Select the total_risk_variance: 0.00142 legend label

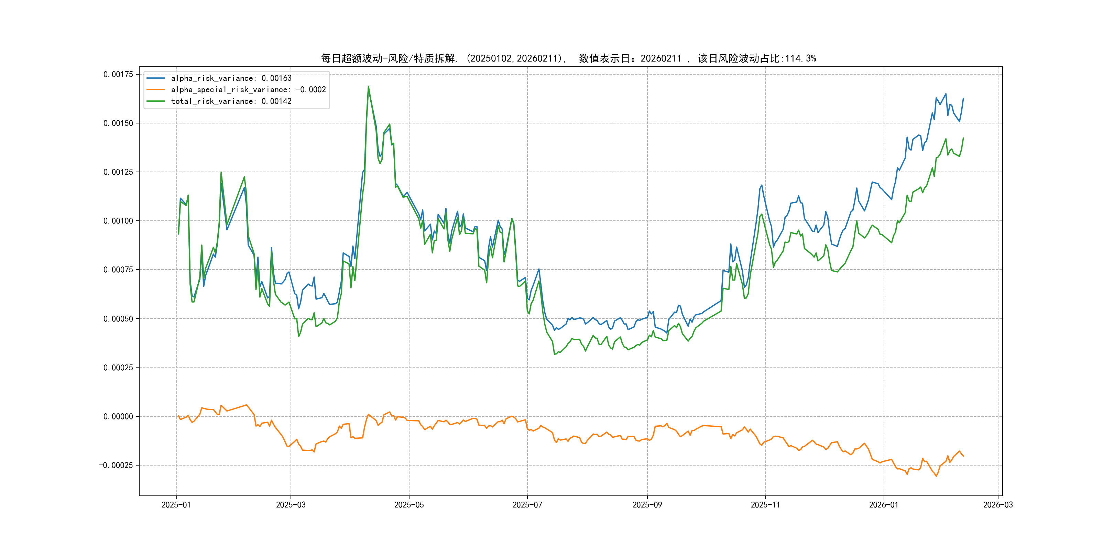coord(231,101)
